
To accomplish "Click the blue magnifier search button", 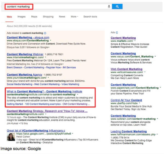I will tap(117, 7).
